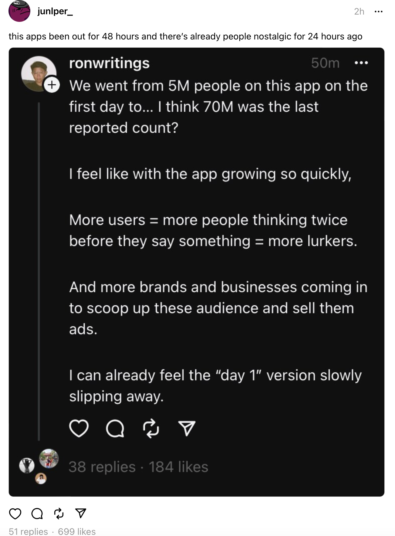Show the 699 likes list
The image size is (395, 536).
pyautogui.click(x=77, y=531)
